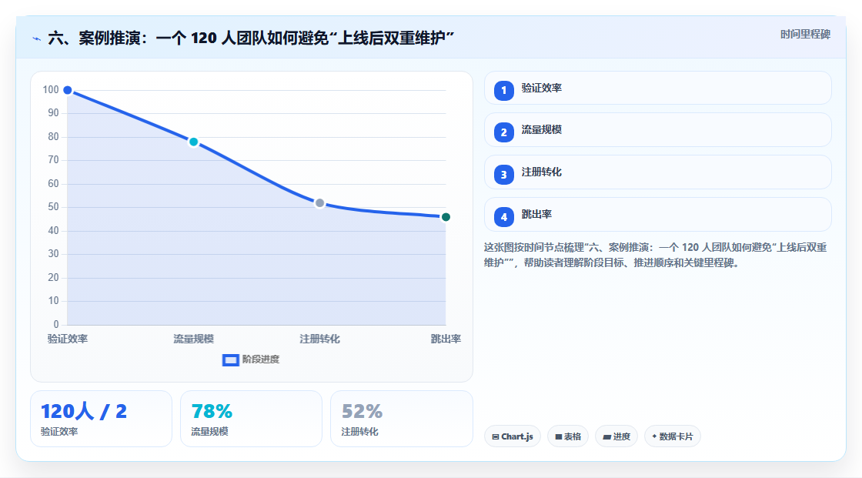This screenshot has height=478, width=862.
Task: Toggle the 阶段进度 legend swatch
Action: coord(230,360)
